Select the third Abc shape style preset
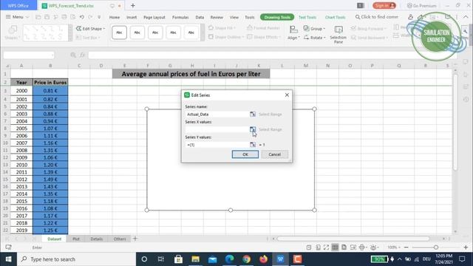Viewport: 473px width, 266px height. point(155,33)
